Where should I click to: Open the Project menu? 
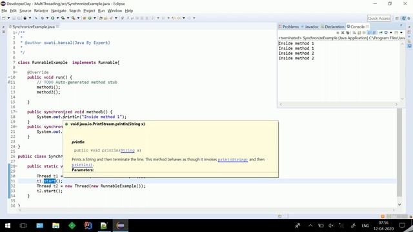(89, 11)
